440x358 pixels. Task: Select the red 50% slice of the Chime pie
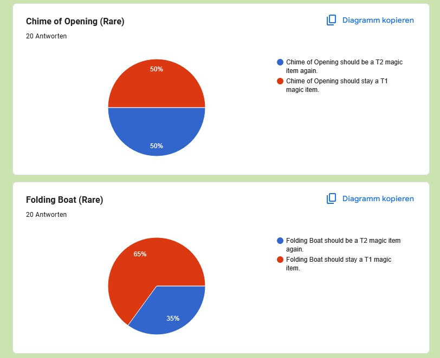pyautogui.click(x=157, y=84)
